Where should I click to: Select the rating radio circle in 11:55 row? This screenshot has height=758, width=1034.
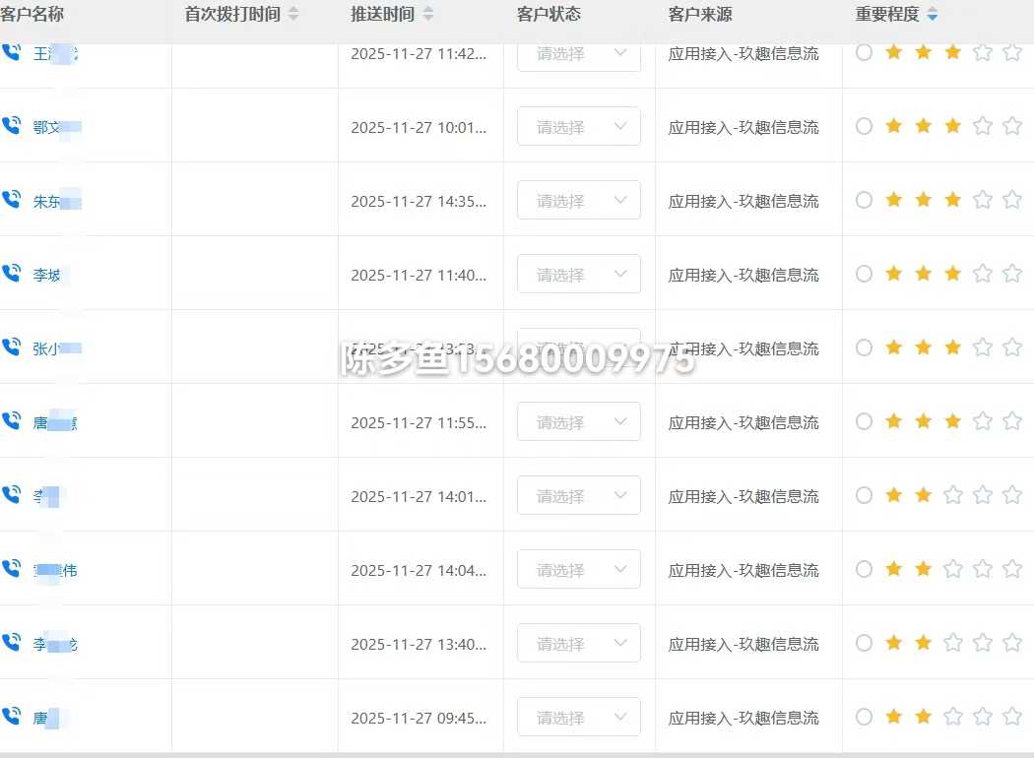click(x=864, y=421)
